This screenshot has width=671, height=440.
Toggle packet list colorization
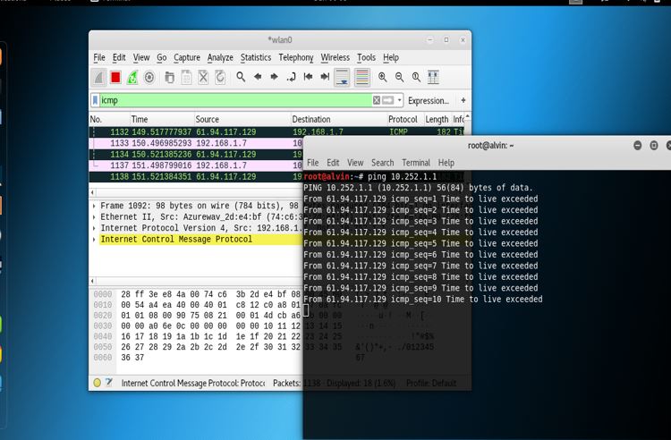(362, 78)
